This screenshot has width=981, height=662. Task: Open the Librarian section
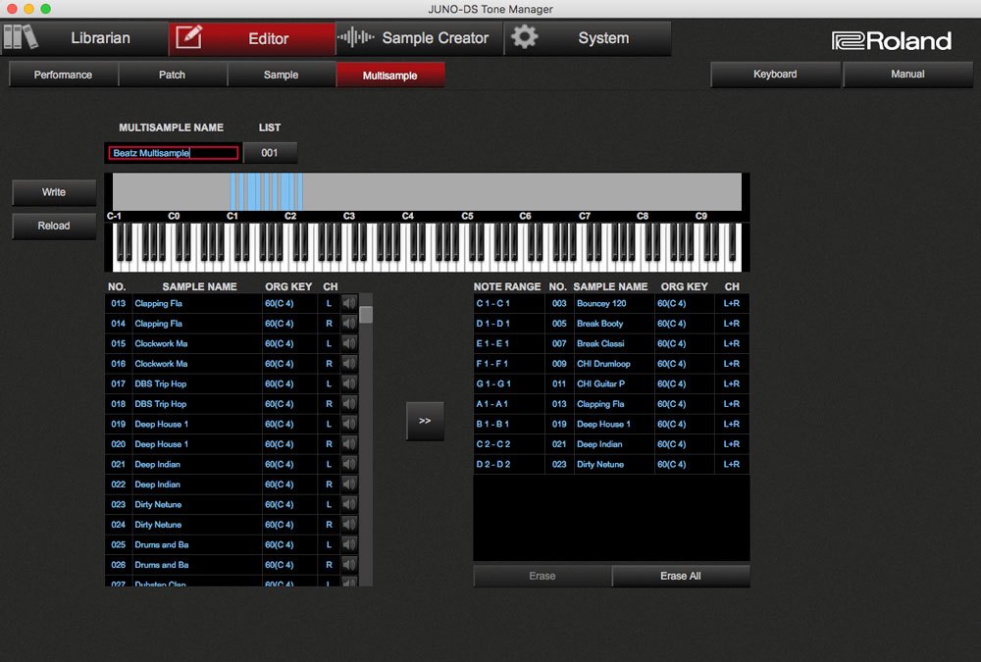[x=84, y=38]
